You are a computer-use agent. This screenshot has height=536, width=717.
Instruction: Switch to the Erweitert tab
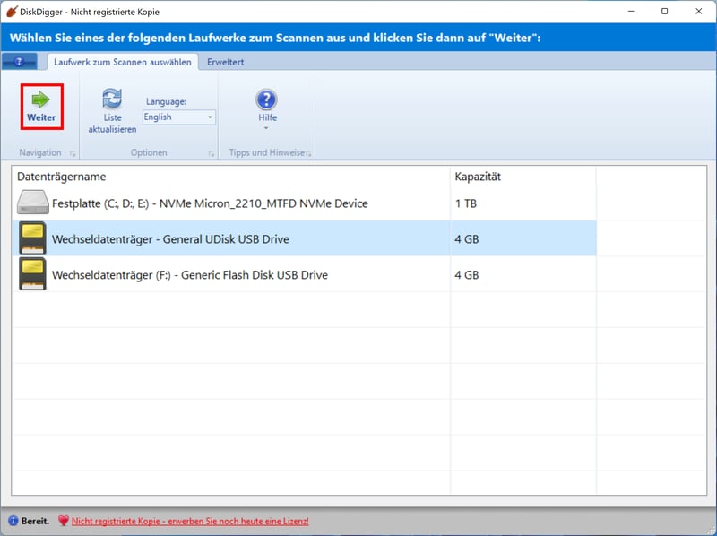226,62
